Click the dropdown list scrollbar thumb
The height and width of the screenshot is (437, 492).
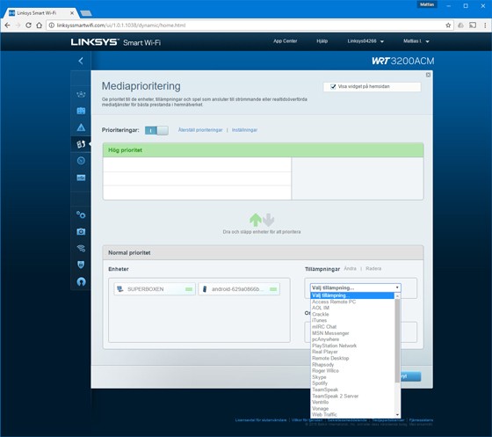click(397, 340)
